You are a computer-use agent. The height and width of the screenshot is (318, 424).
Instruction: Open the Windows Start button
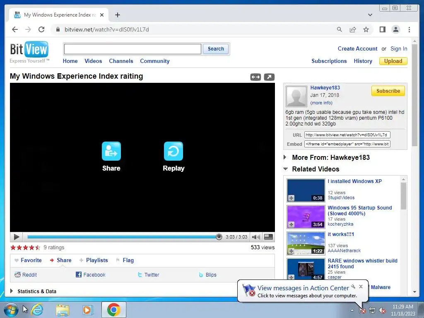point(11,310)
